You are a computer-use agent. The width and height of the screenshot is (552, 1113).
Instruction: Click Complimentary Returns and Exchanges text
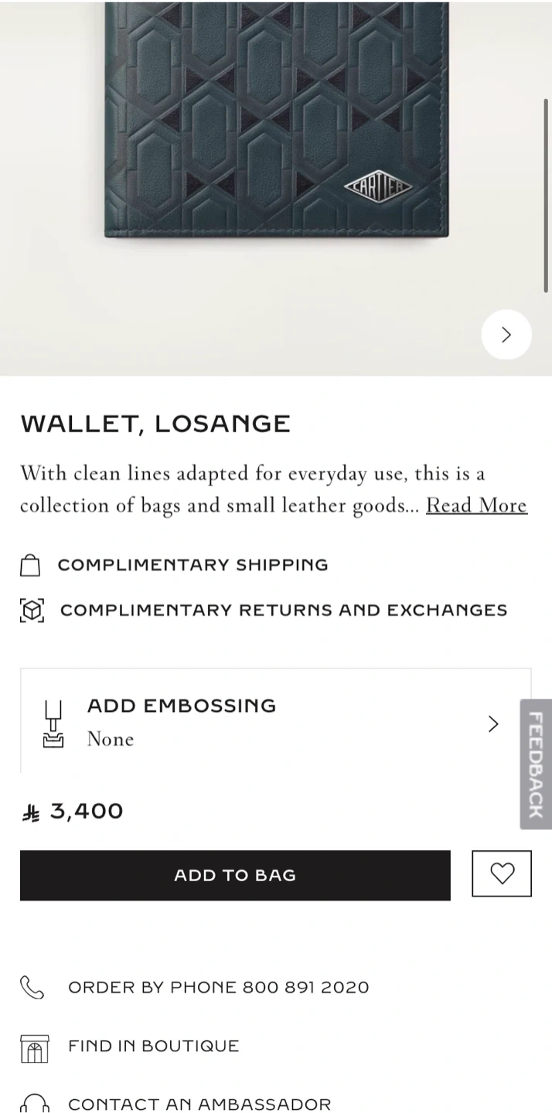click(283, 610)
